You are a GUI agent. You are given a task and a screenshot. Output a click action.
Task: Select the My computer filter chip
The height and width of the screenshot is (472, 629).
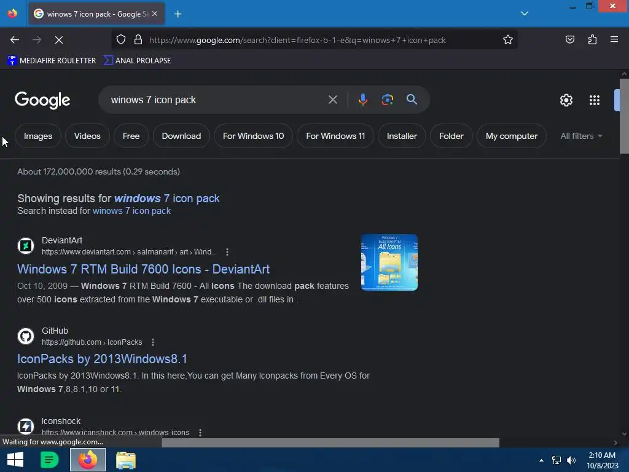[x=512, y=136]
